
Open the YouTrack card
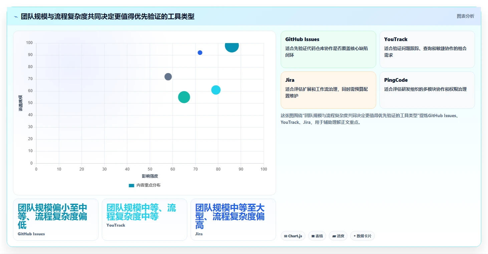tap(427, 49)
